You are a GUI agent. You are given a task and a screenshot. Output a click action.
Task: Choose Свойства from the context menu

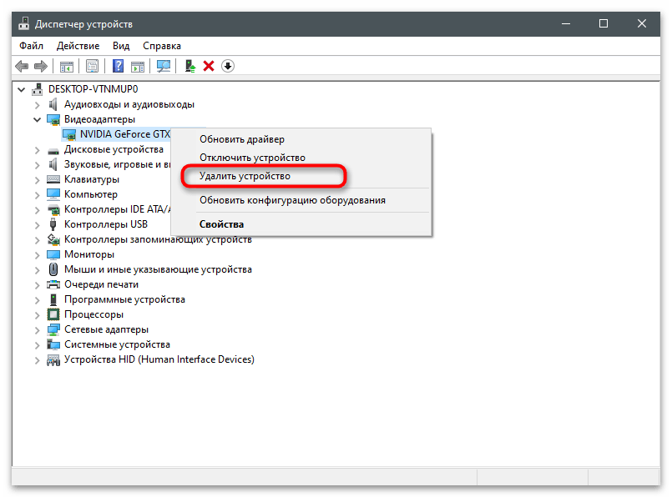[x=301, y=223]
